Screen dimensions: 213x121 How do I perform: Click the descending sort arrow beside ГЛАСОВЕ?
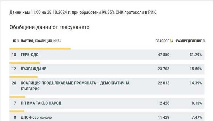[x=172, y=41]
